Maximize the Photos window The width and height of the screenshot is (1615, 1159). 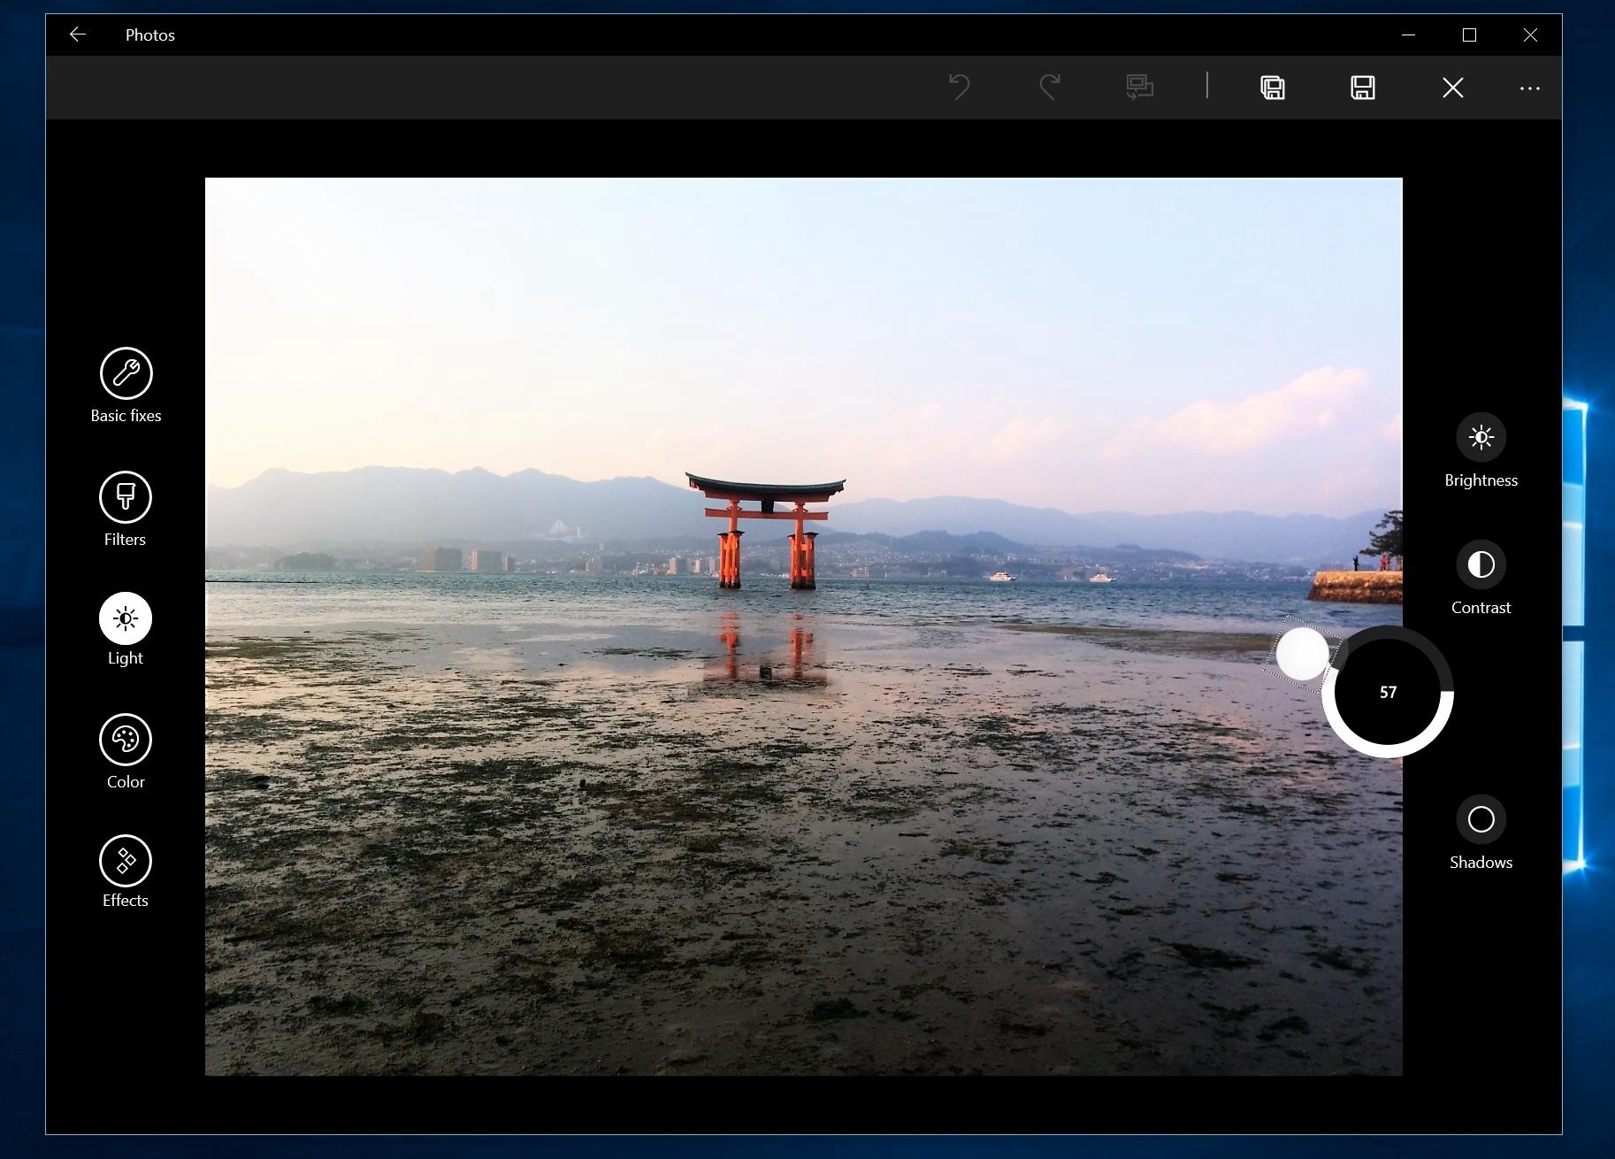[1469, 35]
